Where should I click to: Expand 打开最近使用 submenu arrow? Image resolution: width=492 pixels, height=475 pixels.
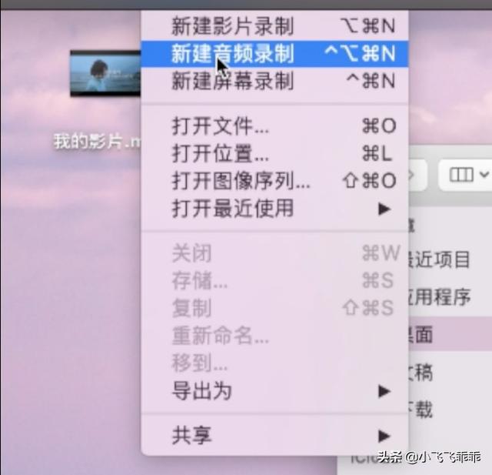(x=384, y=209)
